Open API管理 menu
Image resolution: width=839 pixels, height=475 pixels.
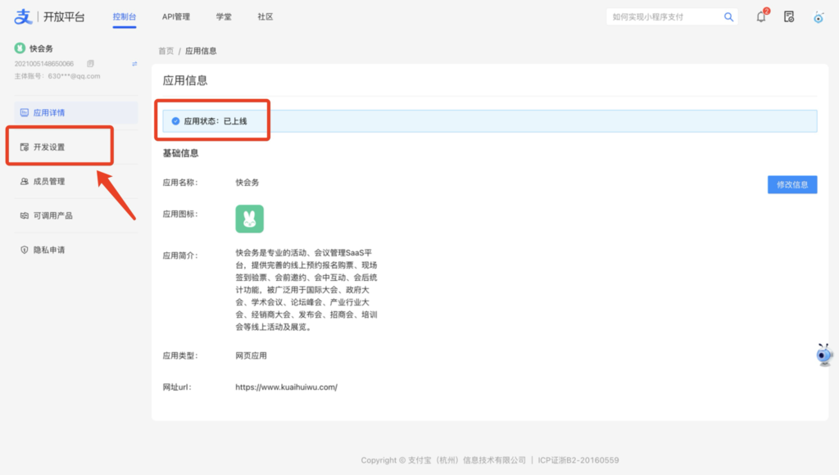[176, 16]
